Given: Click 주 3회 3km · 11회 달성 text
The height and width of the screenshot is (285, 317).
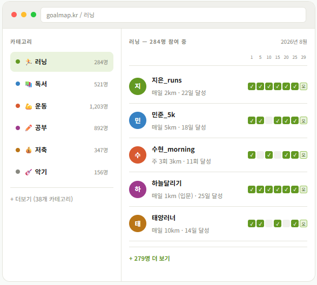Looking at the screenshot, I should pos(181,161).
